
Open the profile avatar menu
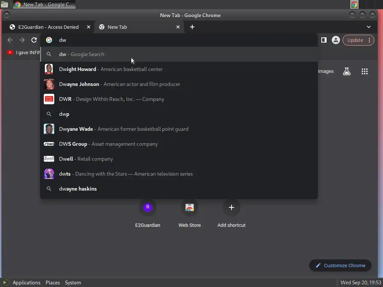pyautogui.click(x=335, y=40)
